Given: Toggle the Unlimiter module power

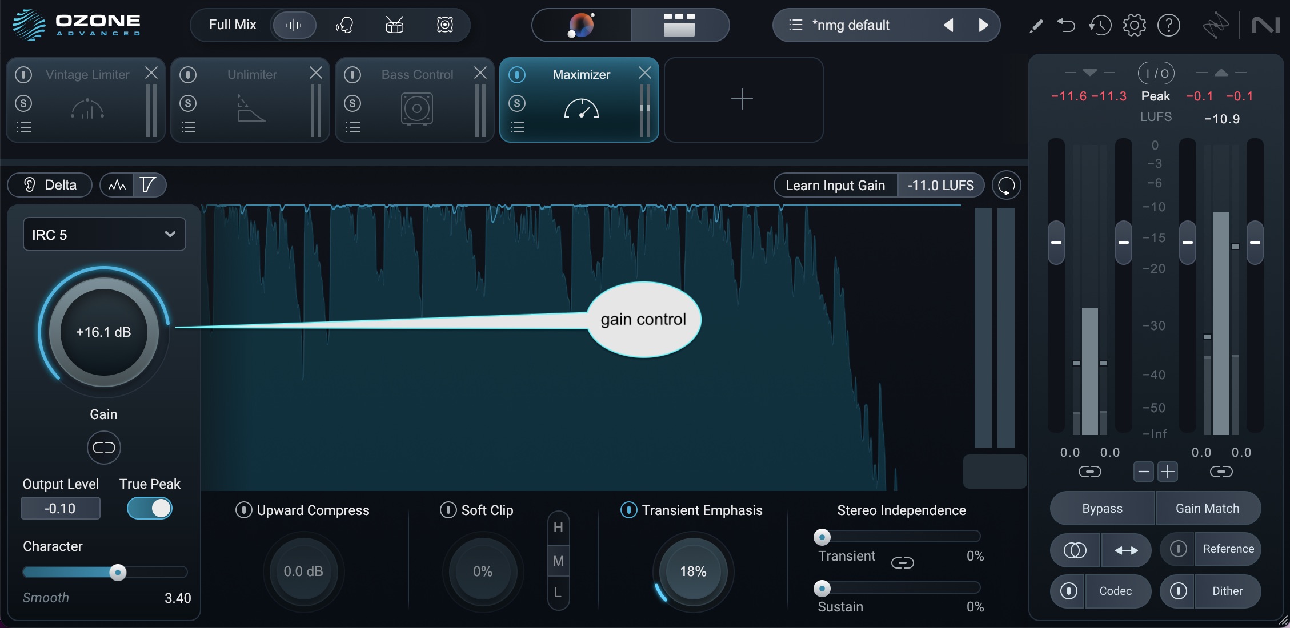Looking at the screenshot, I should (x=188, y=74).
